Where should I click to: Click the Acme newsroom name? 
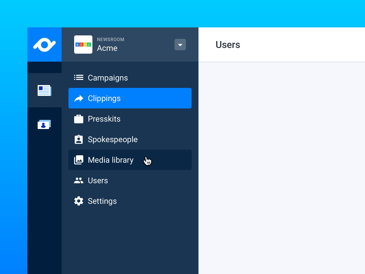107,48
